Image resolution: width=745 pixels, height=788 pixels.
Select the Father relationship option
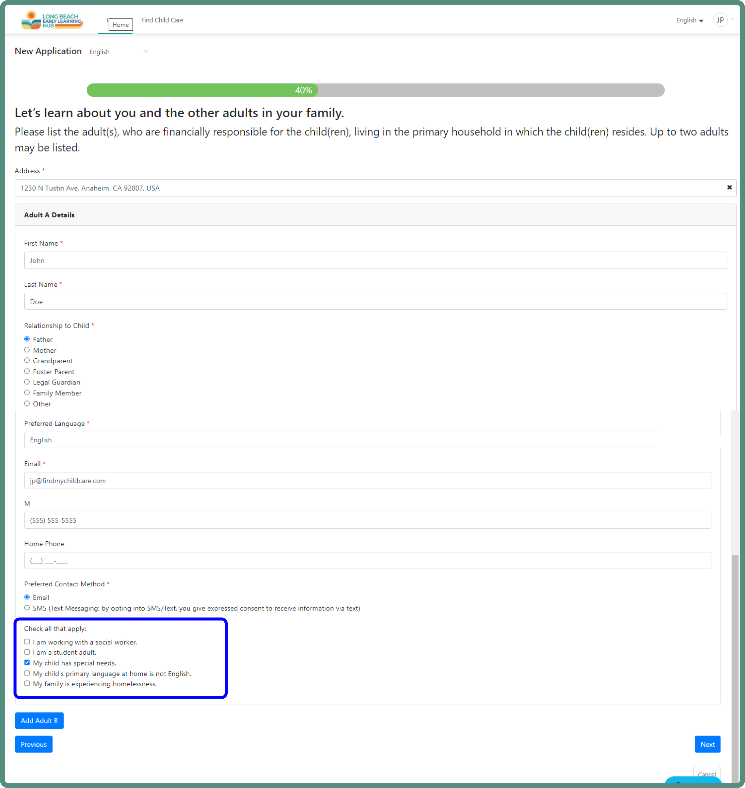tap(27, 339)
